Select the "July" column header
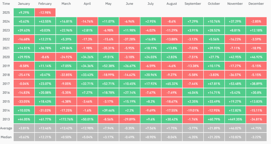 click(151, 4)
